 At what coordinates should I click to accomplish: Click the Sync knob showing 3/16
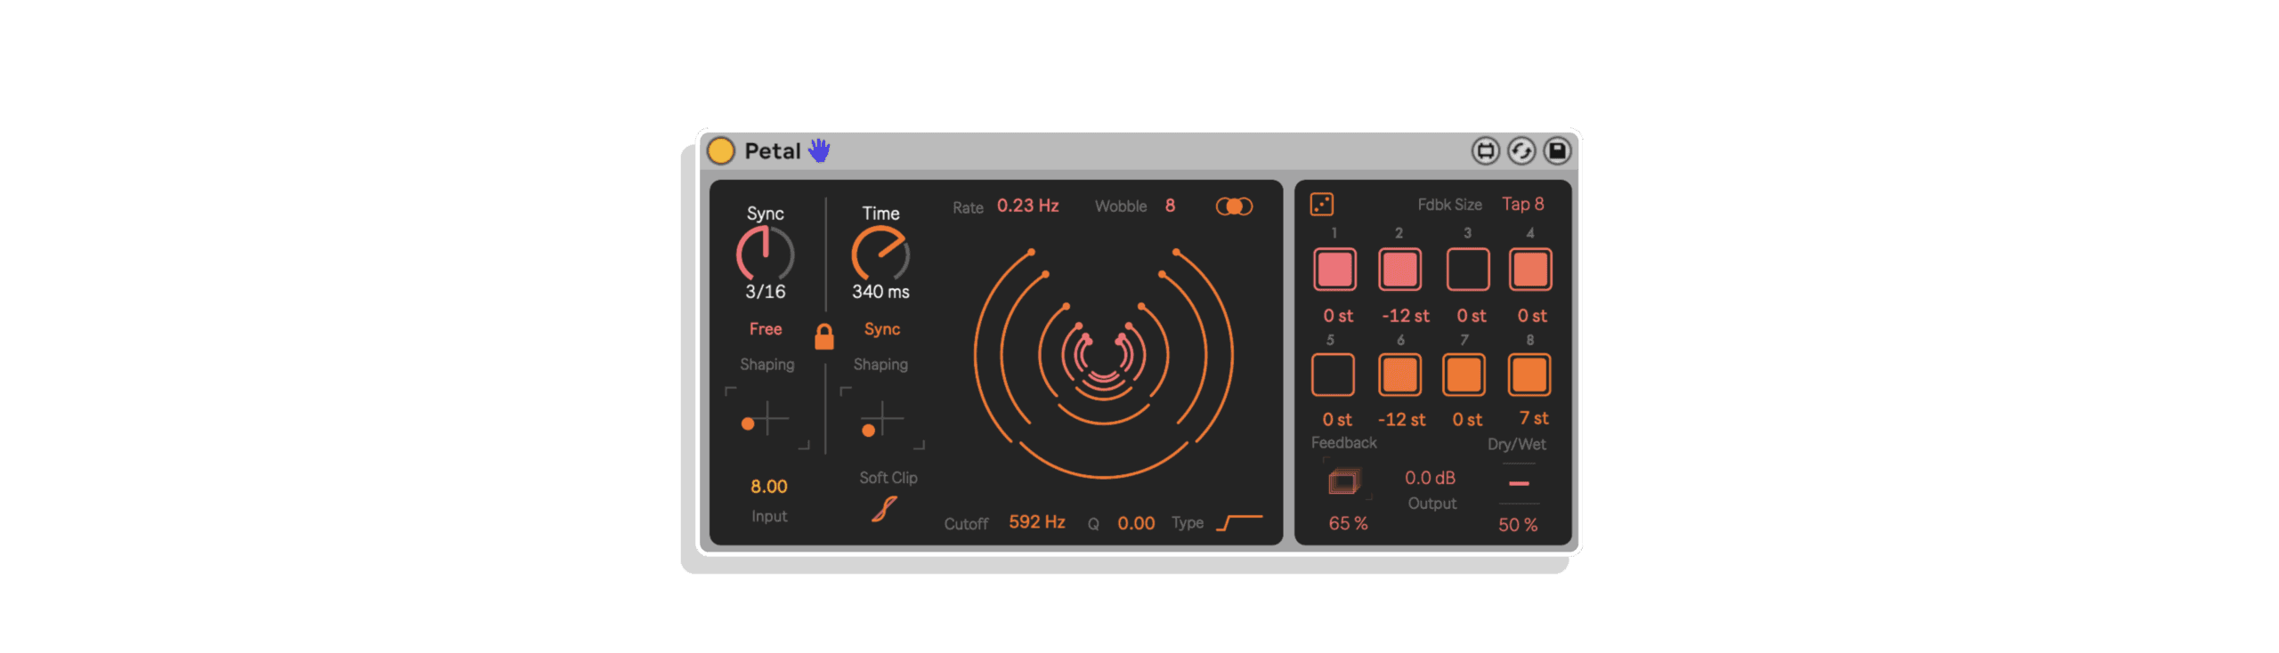(765, 254)
